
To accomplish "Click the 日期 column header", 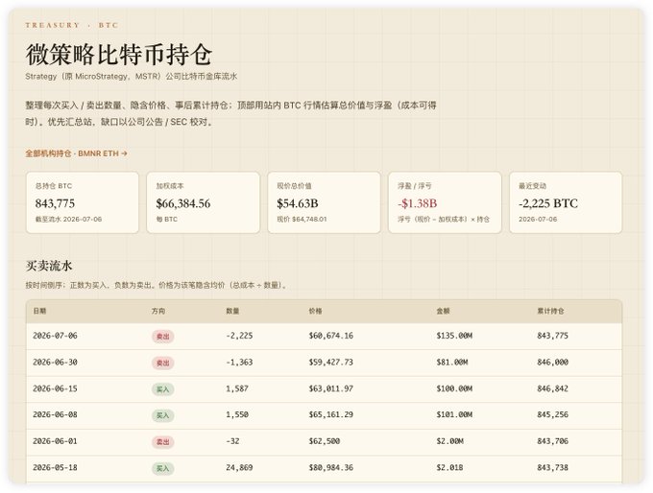I will pos(39,311).
